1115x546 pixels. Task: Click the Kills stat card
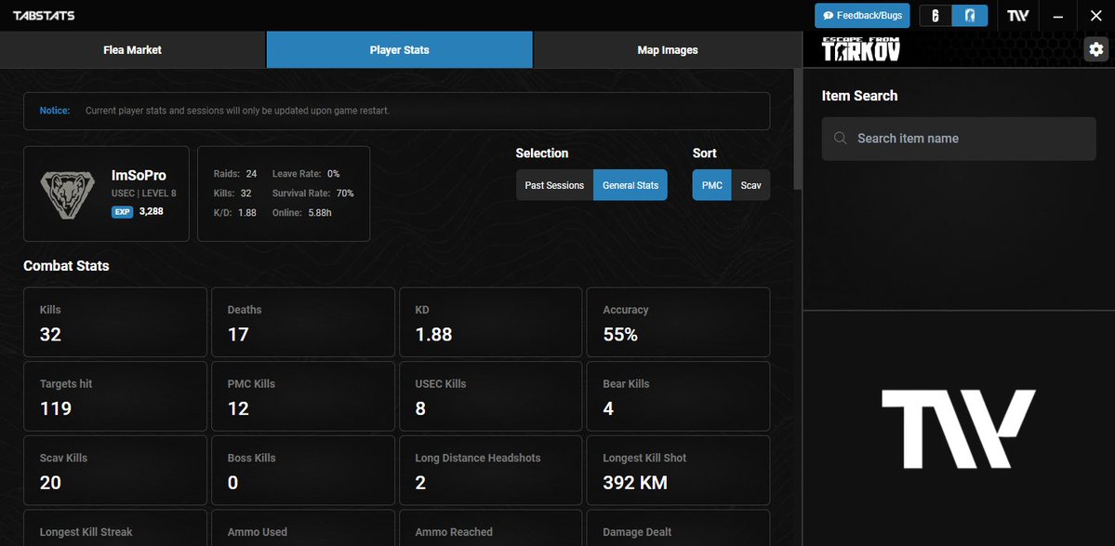click(x=115, y=322)
